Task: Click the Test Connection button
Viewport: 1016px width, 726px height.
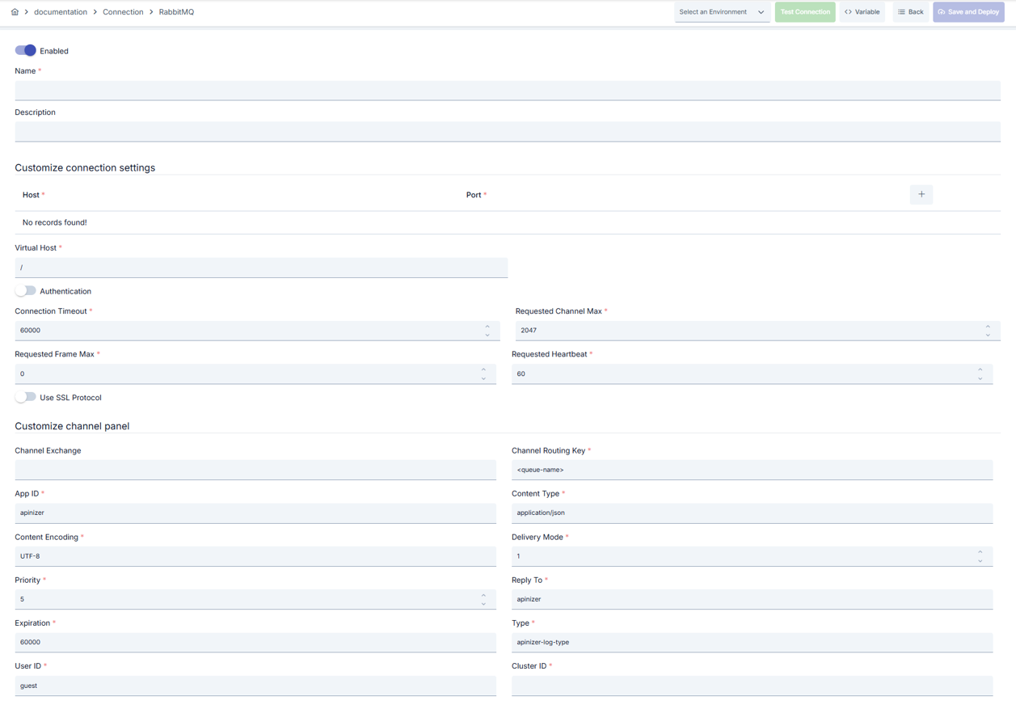Action: click(x=805, y=12)
